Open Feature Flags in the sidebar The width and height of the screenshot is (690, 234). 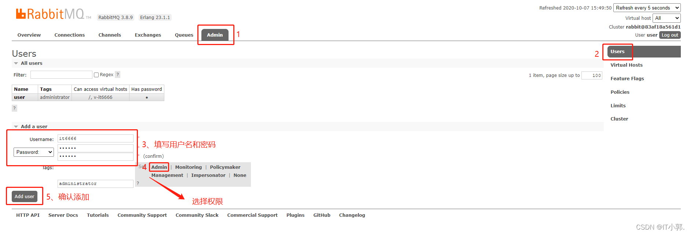627,79
